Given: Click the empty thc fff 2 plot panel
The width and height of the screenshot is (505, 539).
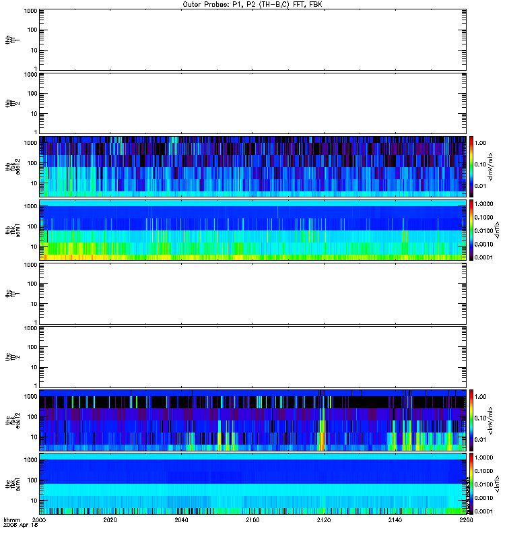Looking at the screenshot, I should click(x=253, y=357).
